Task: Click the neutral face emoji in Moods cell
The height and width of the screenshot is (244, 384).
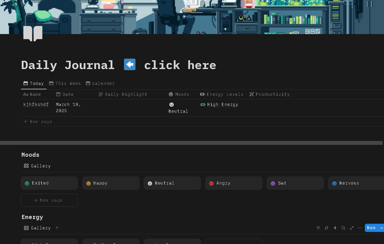Action: tap(172, 105)
